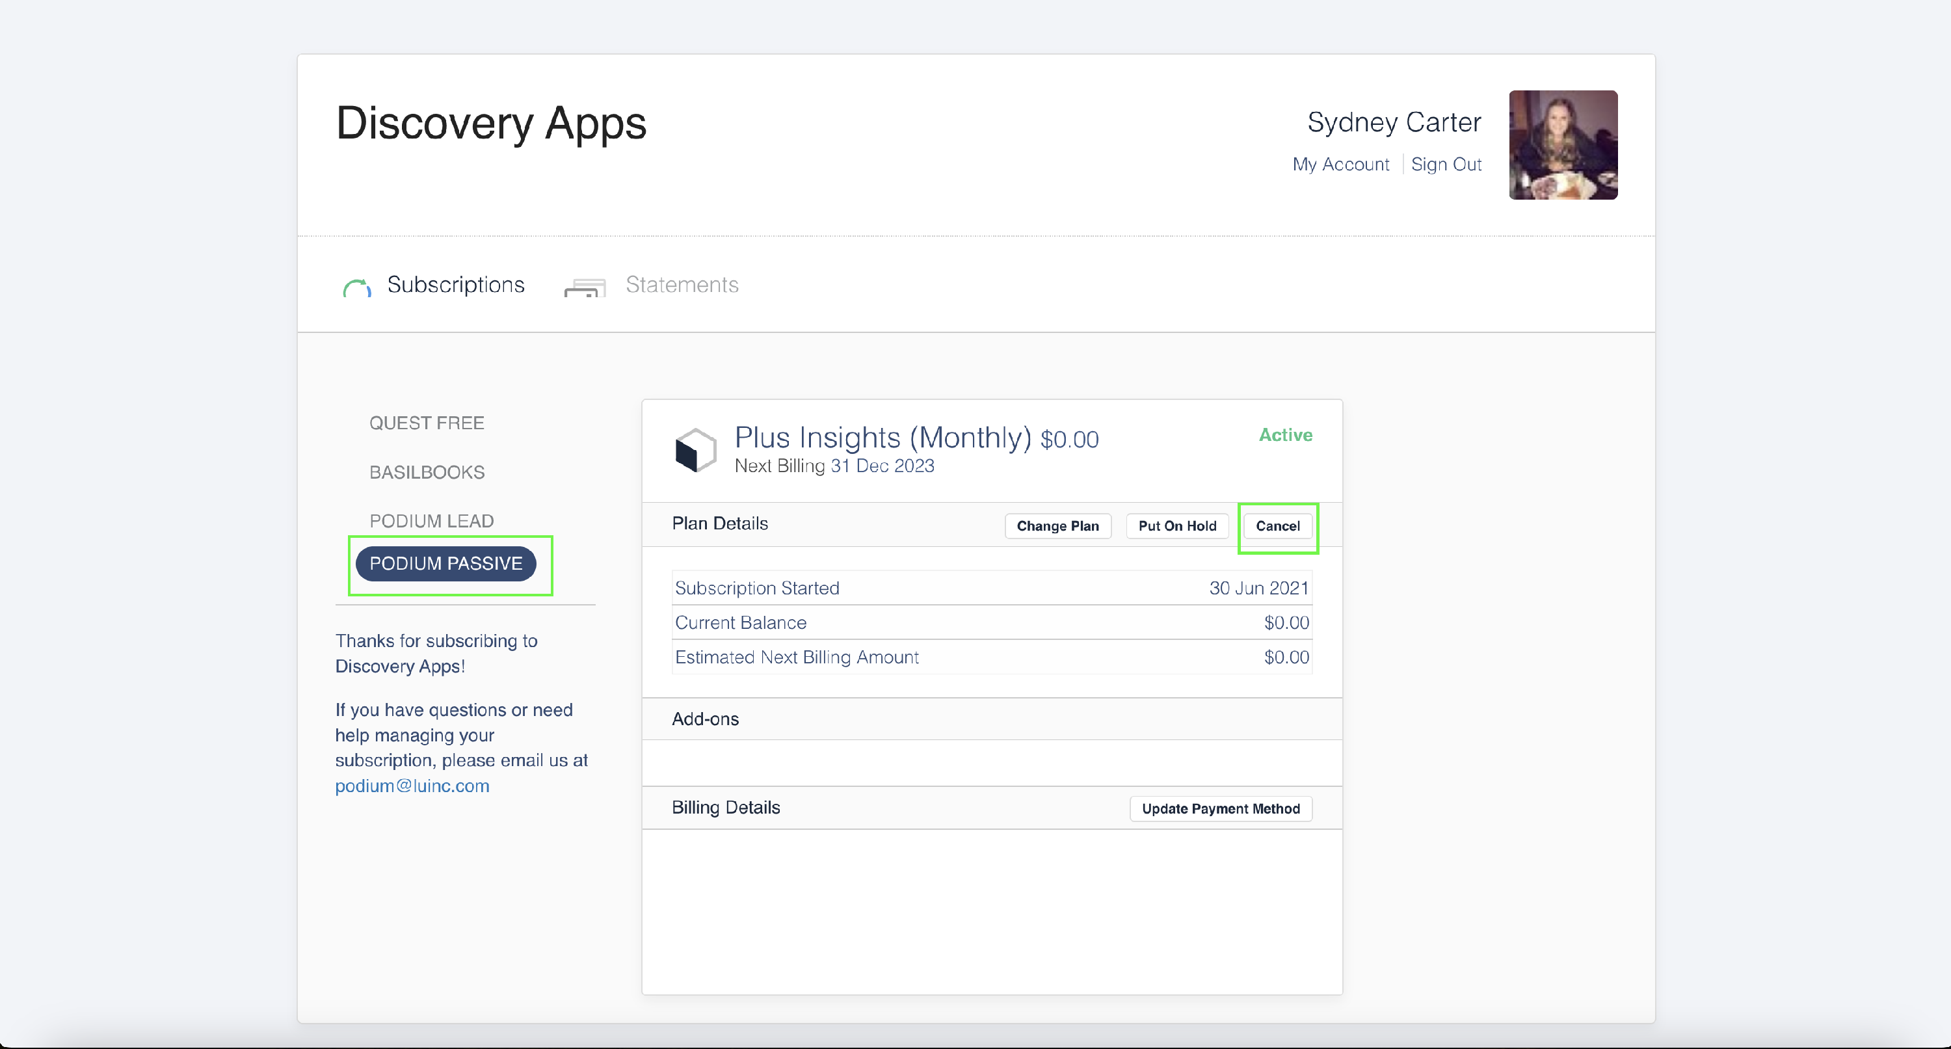Click the Plus Insights cube icon

695,450
